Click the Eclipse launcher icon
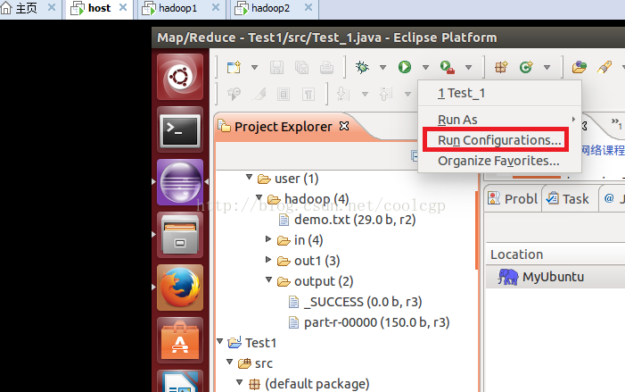Screen dimensions: 625x392 pos(181,182)
